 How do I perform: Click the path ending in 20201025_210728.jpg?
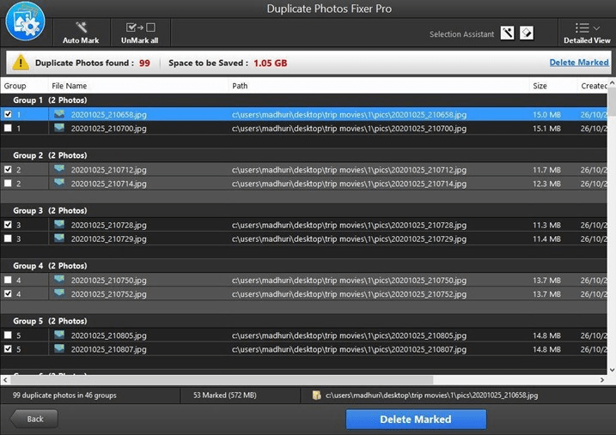pos(350,225)
